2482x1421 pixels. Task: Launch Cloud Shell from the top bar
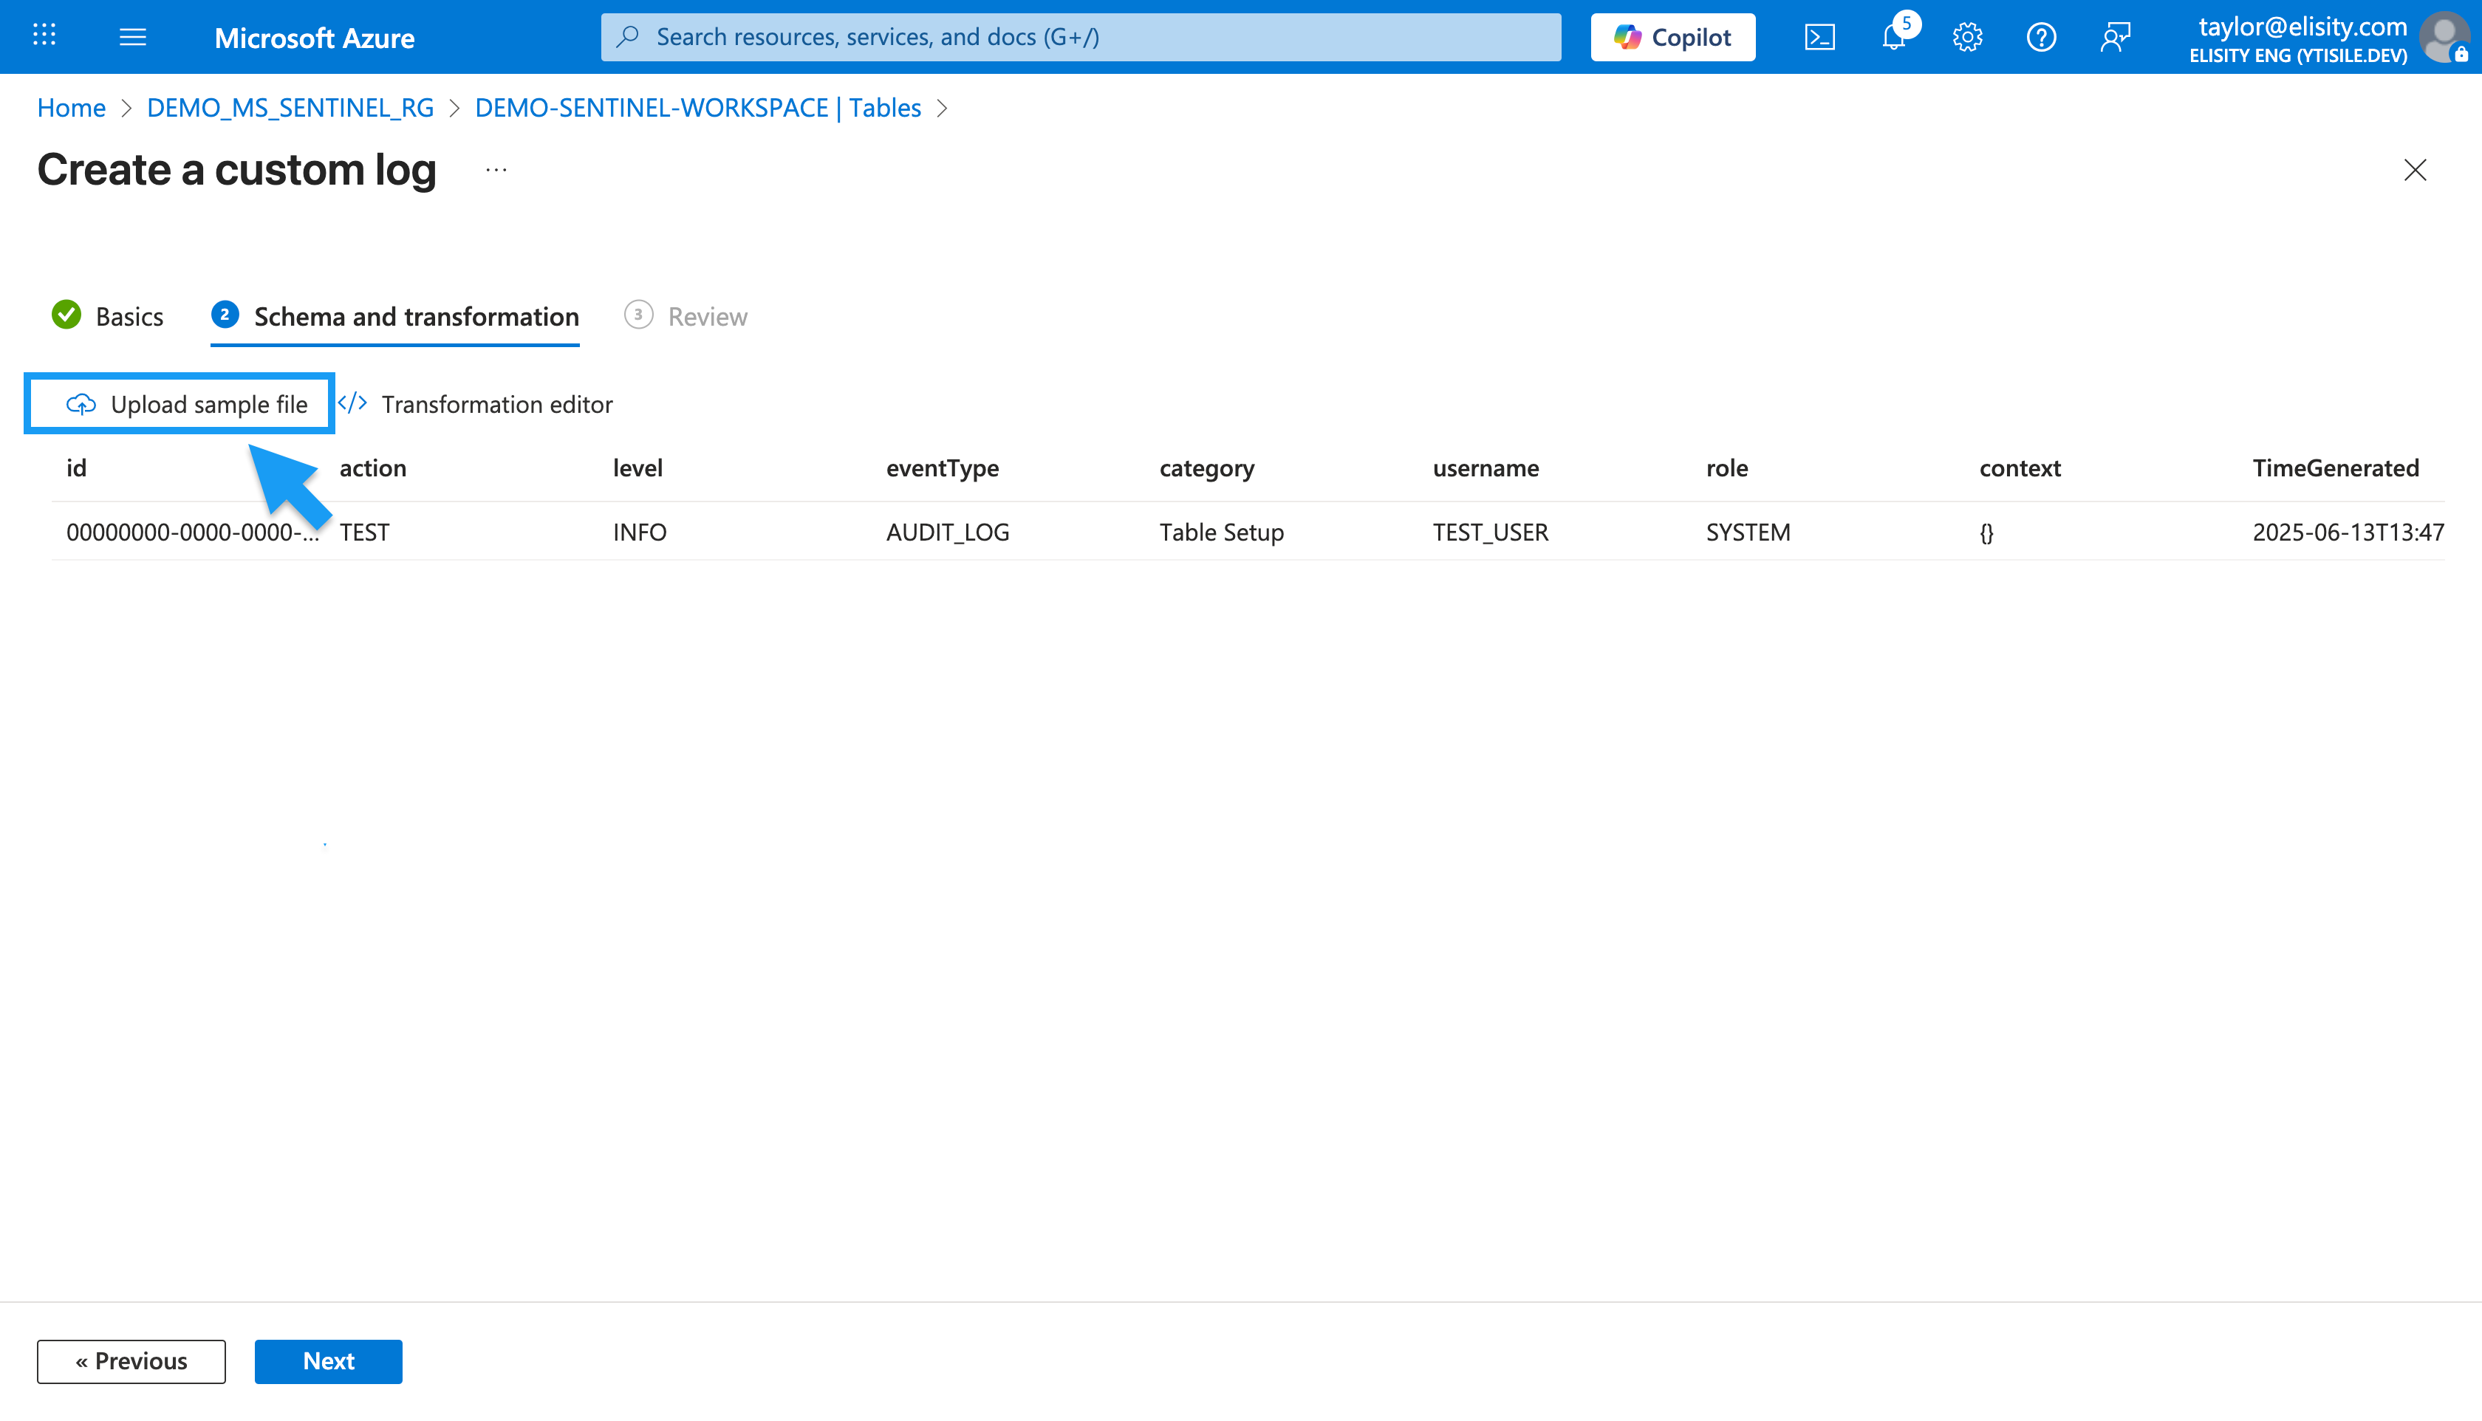(1819, 37)
